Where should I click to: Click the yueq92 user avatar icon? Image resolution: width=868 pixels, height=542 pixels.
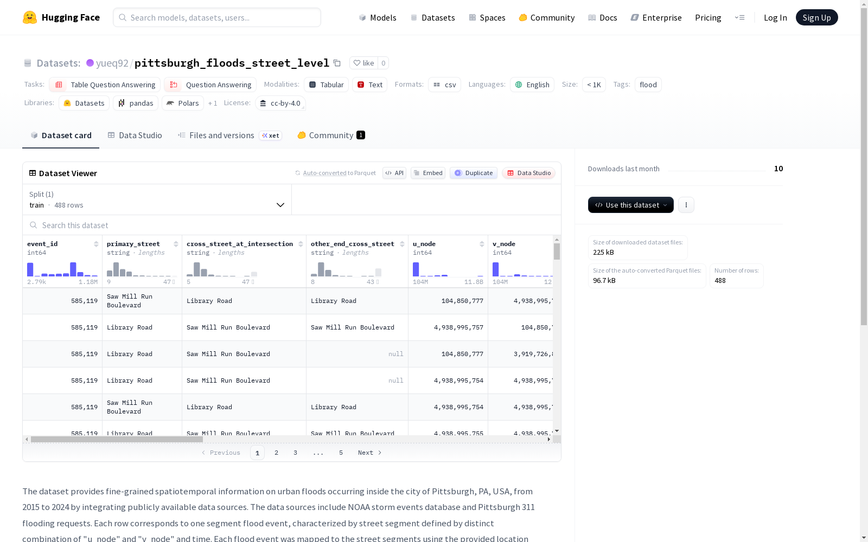pos(90,63)
